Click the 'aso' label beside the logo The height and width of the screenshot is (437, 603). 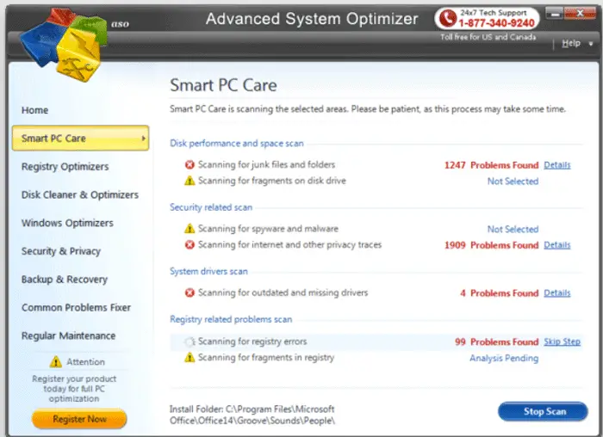tap(120, 24)
